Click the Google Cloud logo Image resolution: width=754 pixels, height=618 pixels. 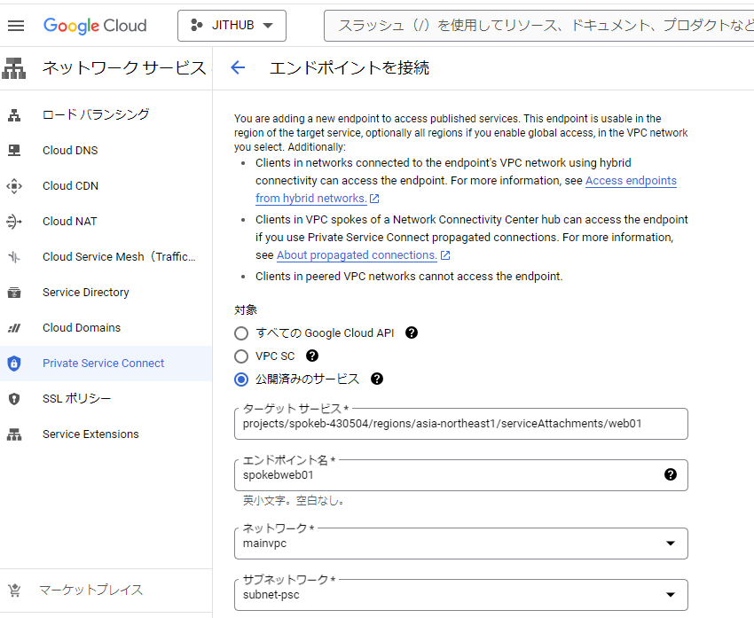pyautogui.click(x=95, y=25)
